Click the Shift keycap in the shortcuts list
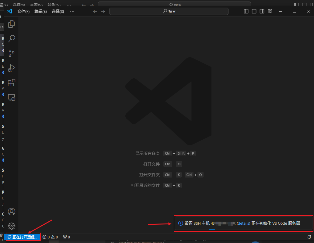 [x=181, y=153]
